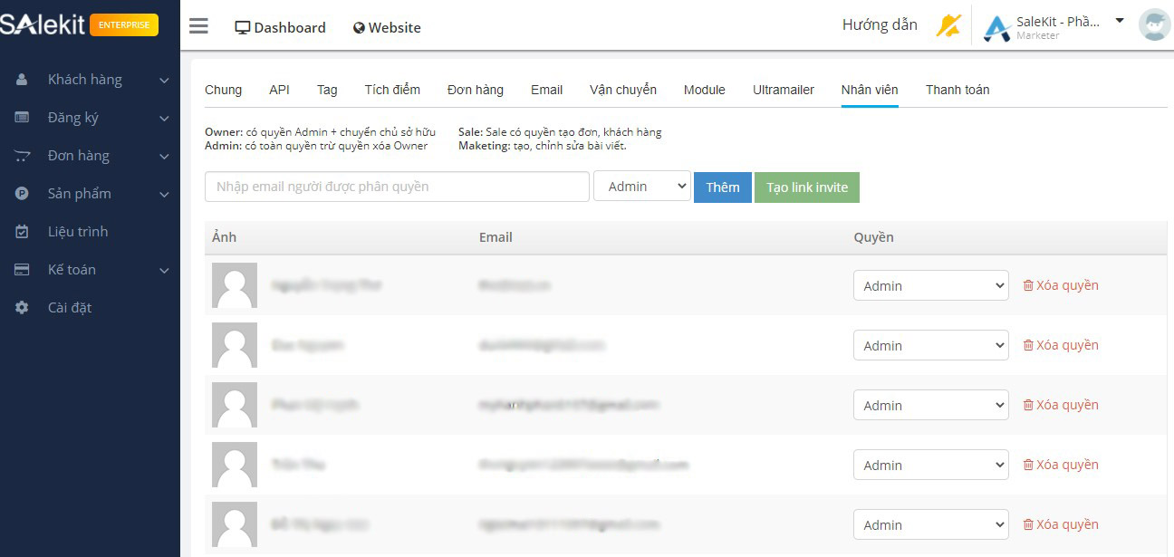1174x557 pixels.
Task: Open the SaleKit account dropdown arrow
Action: point(1120,21)
